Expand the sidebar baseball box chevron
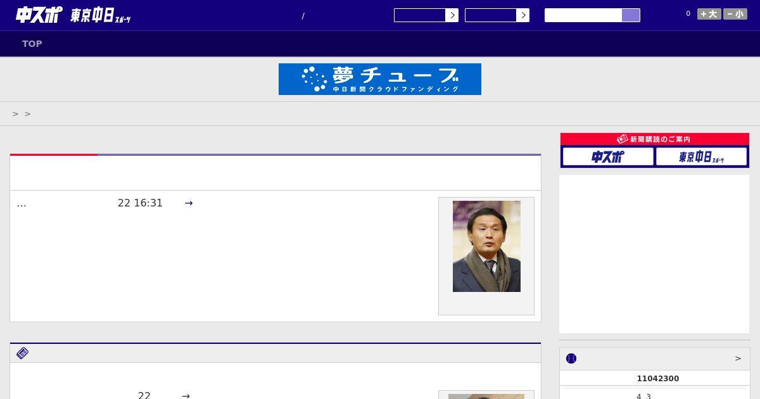Image resolution: width=760 pixels, height=399 pixels. coord(738,358)
